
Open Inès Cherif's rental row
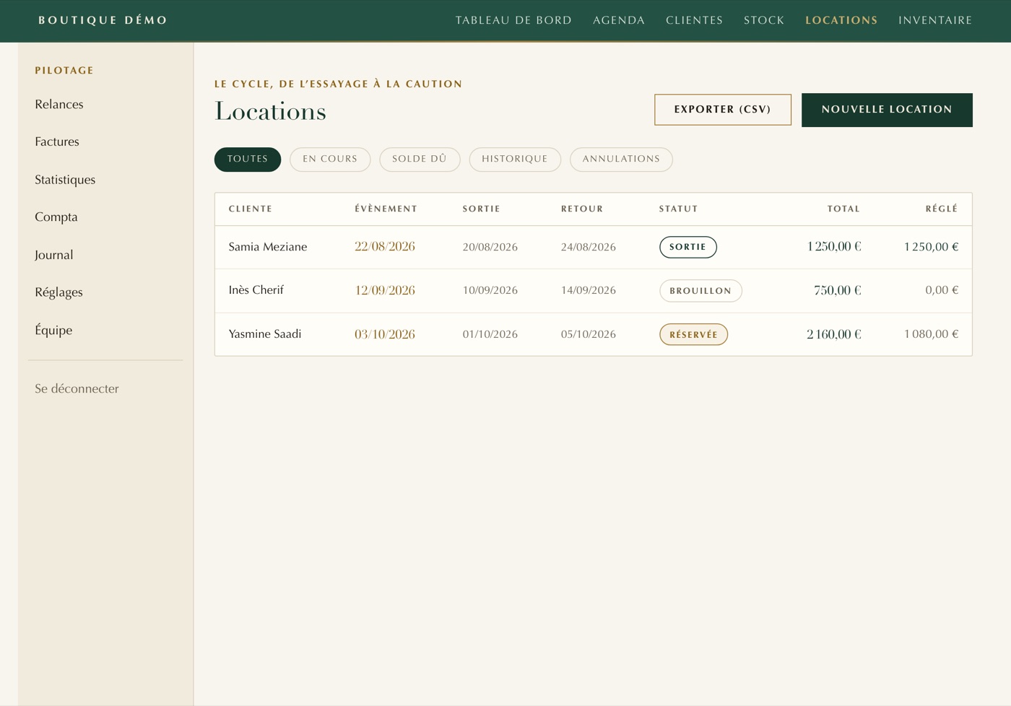pos(594,291)
